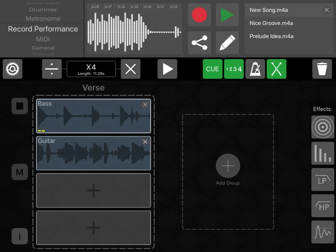Image resolution: width=336 pixels, height=252 pixels.
Task: Rename recording with the pencil icon
Action: (x=227, y=43)
